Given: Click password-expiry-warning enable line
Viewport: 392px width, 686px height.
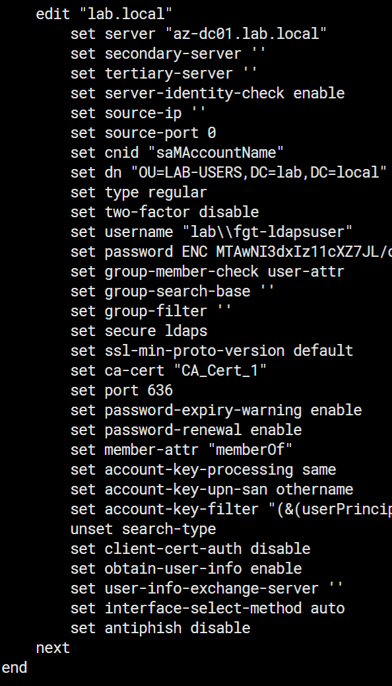Looking at the screenshot, I should [216, 410].
